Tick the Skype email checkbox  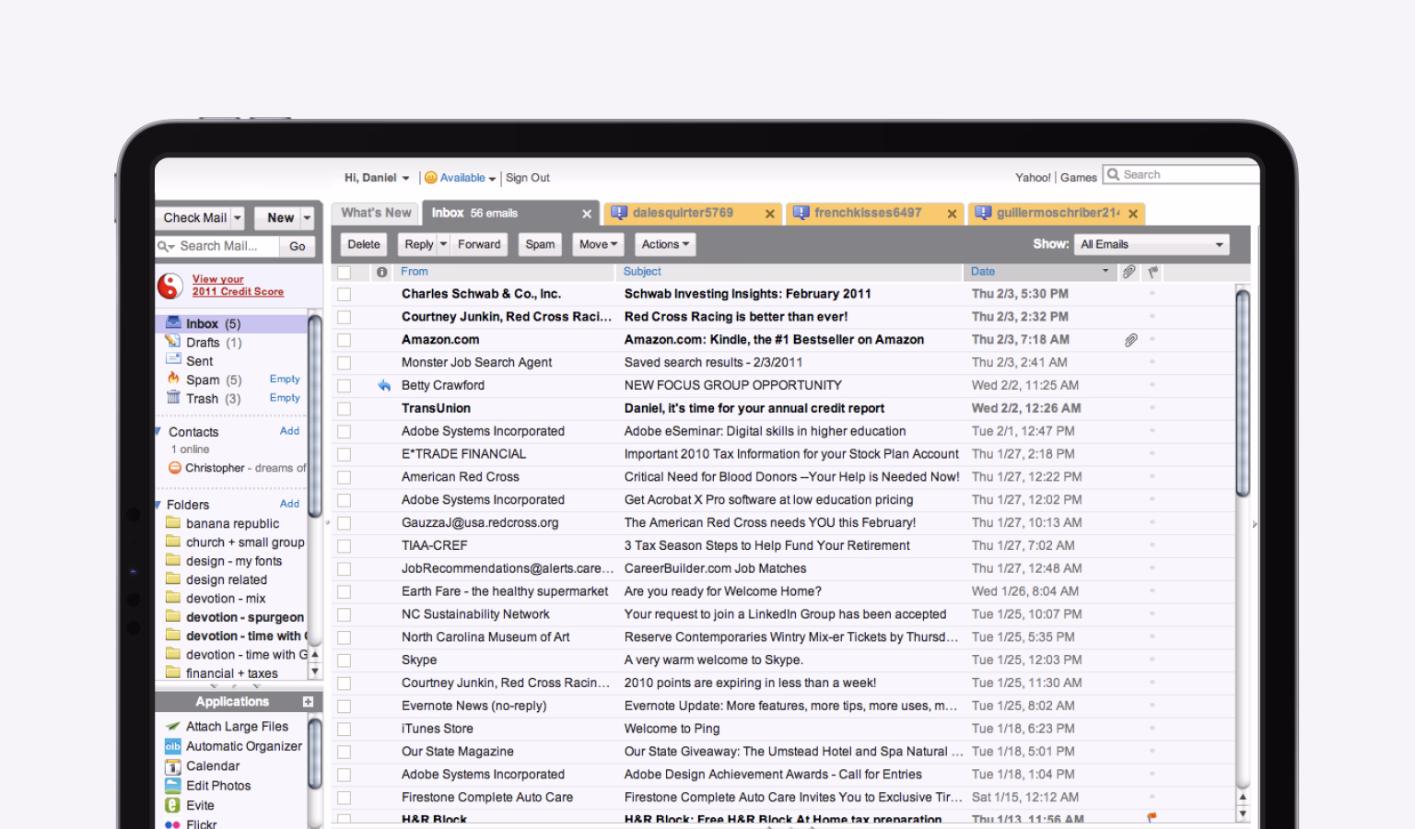pyautogui.click(x=344, y=660)
